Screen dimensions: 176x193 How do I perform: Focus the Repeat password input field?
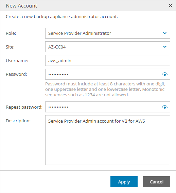[x=108, y=107]
